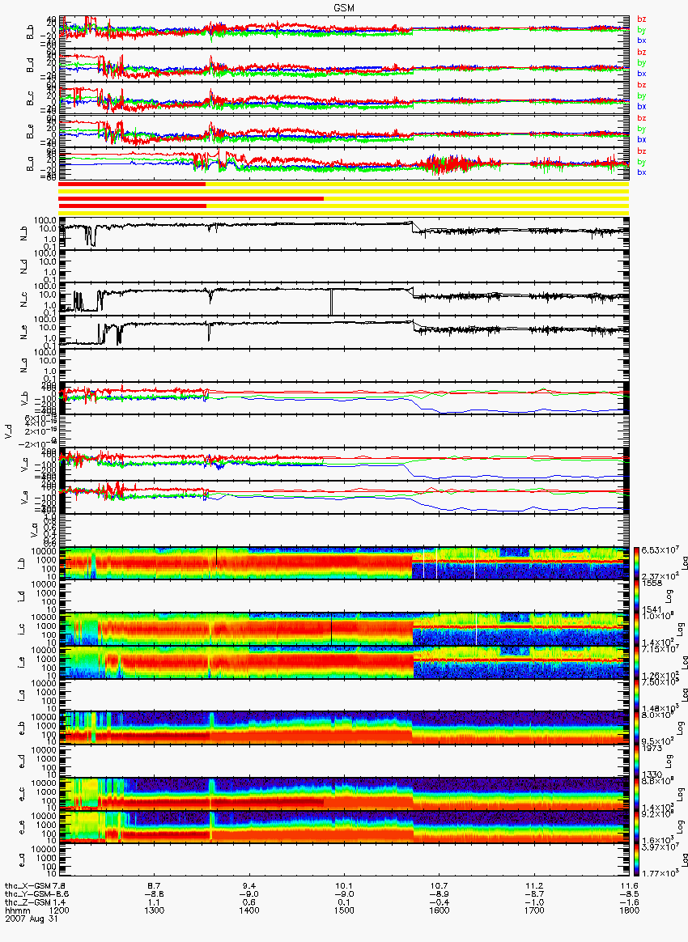
Task: Click the N_c density panel label
Action: pos(24,298)
